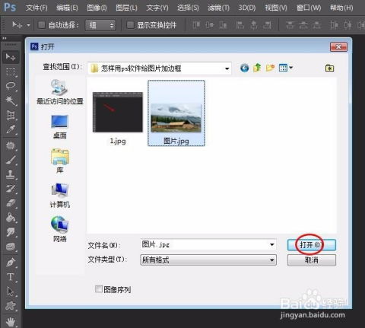The width and height of the screenshot is (365, 328).
Task: Select the Hand tool
Action: click(x=11, y=322)
